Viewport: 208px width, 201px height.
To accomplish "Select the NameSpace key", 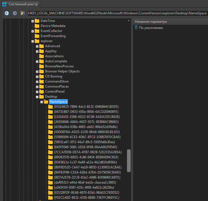I will click(x=59, y=102).
